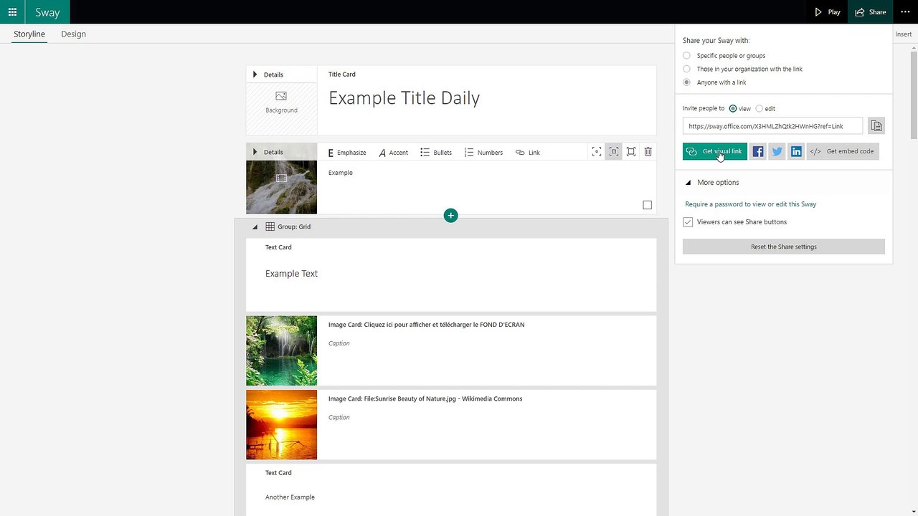Click the waterfall video thumbnail
The width and height of the screenshot is (918, 516).
pos(281,187)
